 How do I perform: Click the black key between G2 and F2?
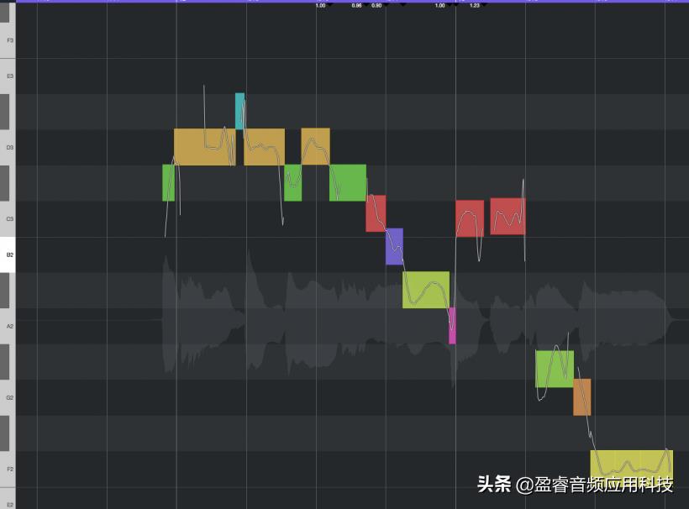(4, 433)
